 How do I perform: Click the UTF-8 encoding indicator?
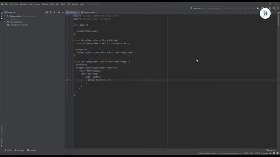[x=257, y=153]
